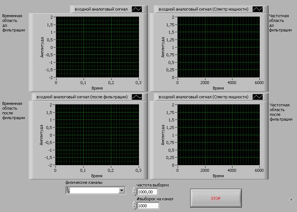Click 'Время' axis label on post-filter spectrum graph
Screen dimensions: 297x212
coord(218,176)
